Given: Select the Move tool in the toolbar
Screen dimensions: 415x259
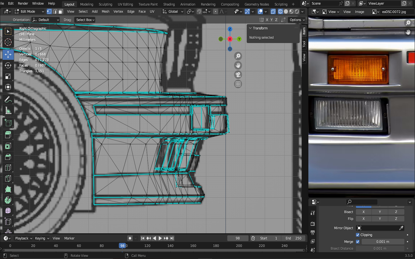Looking at the screenshot, I should tap(8, 54).
